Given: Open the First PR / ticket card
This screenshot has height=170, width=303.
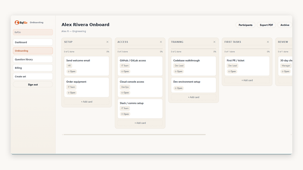Looking at the screenshot, I should [247, 66].
